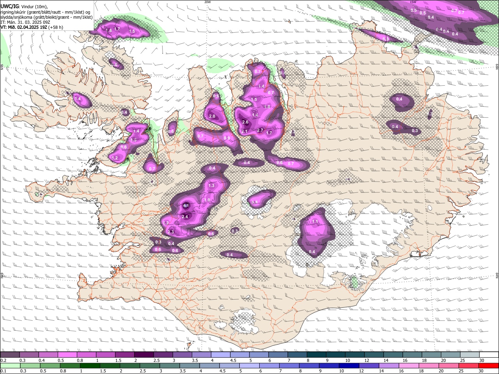Select the red-pink 25–30 swatch in bottom legend
Screen dimensions: 499x374
pyautogui.click(x=469, y=365)
